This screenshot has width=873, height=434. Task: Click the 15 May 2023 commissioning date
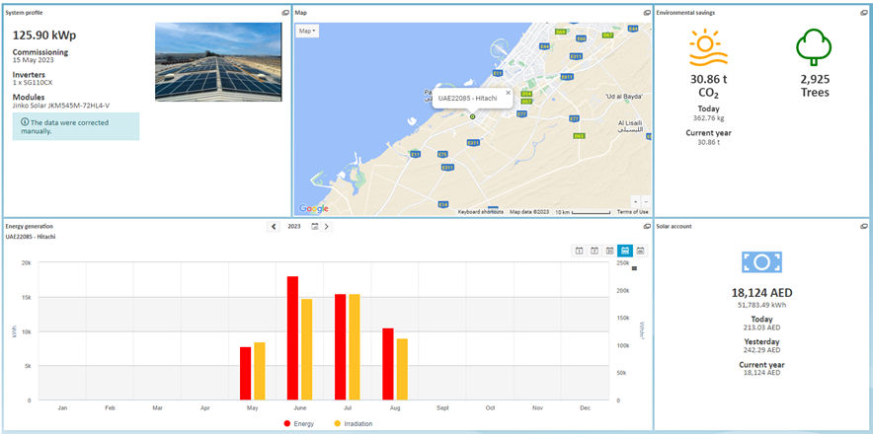33,60
